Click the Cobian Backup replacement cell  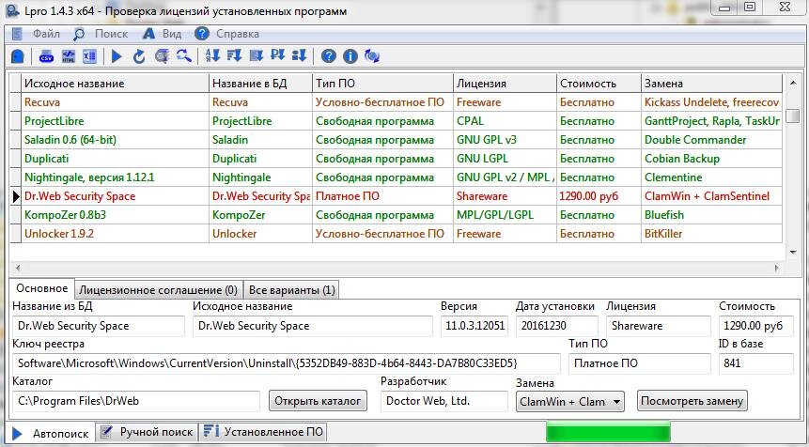[711, 159]
